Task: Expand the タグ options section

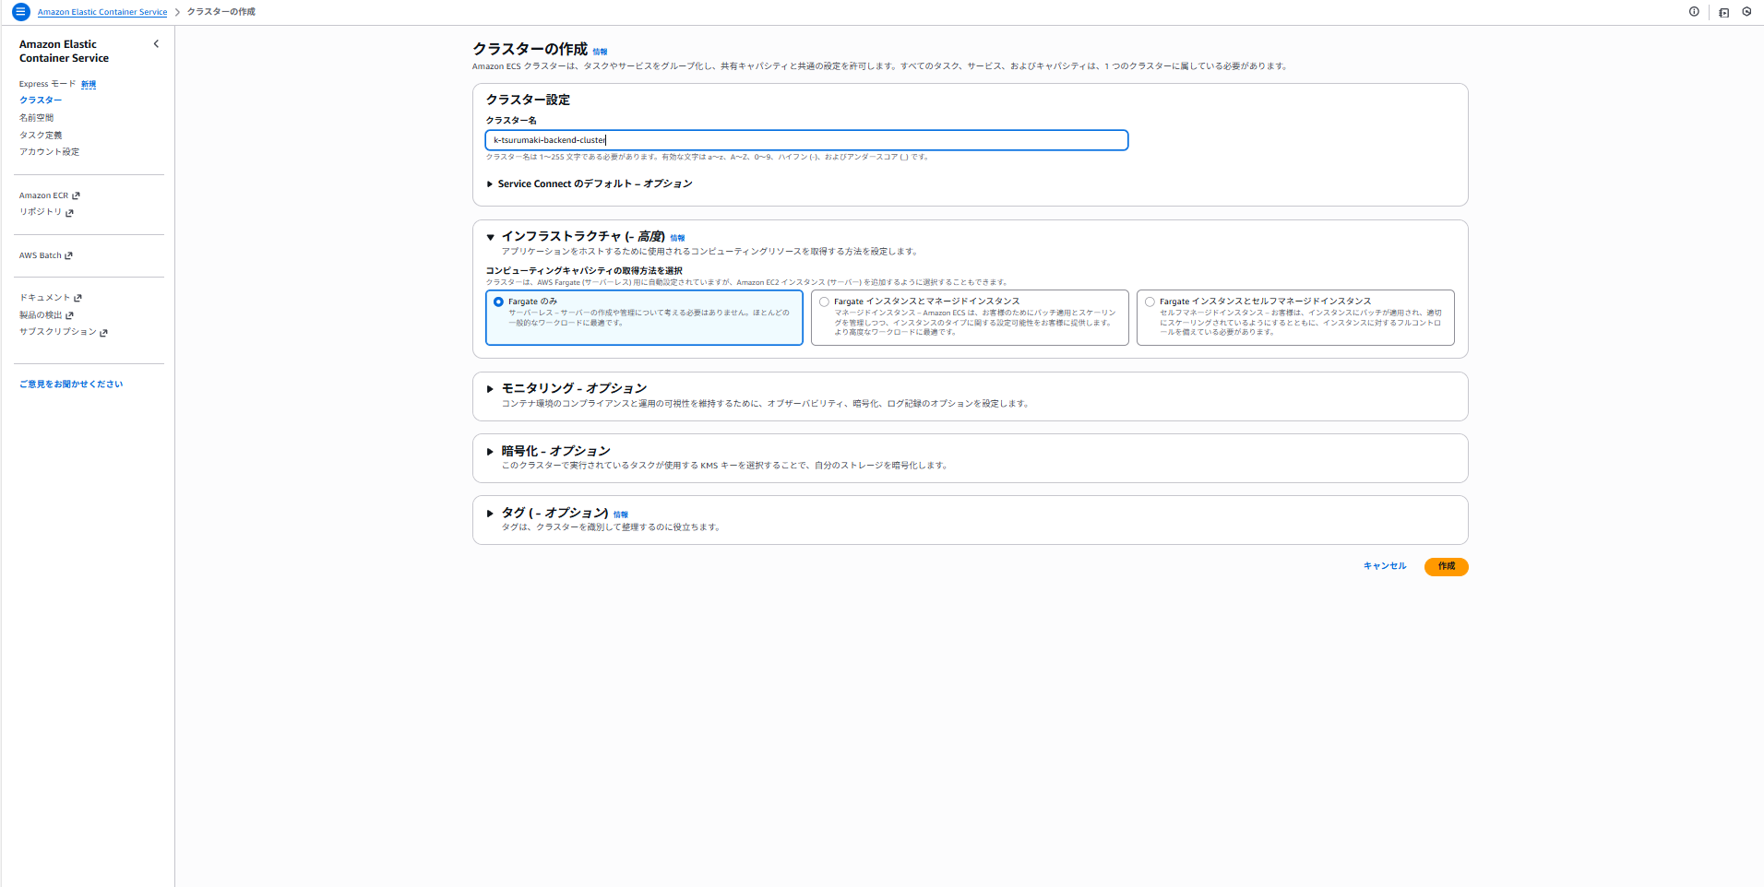Action: [490, 514]
